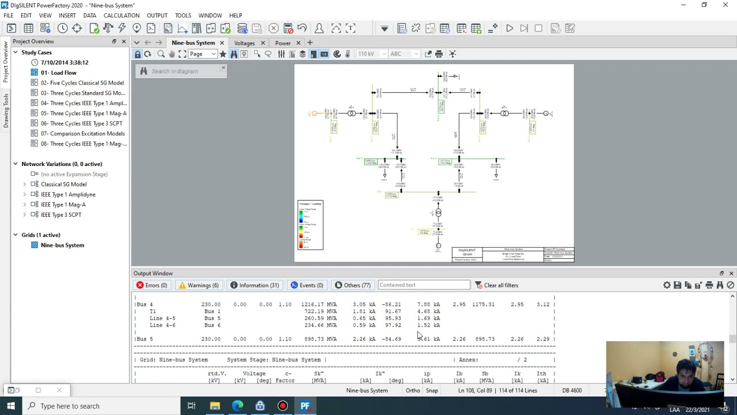Open the ABC phase dropdown

click(x=404, y=54)
